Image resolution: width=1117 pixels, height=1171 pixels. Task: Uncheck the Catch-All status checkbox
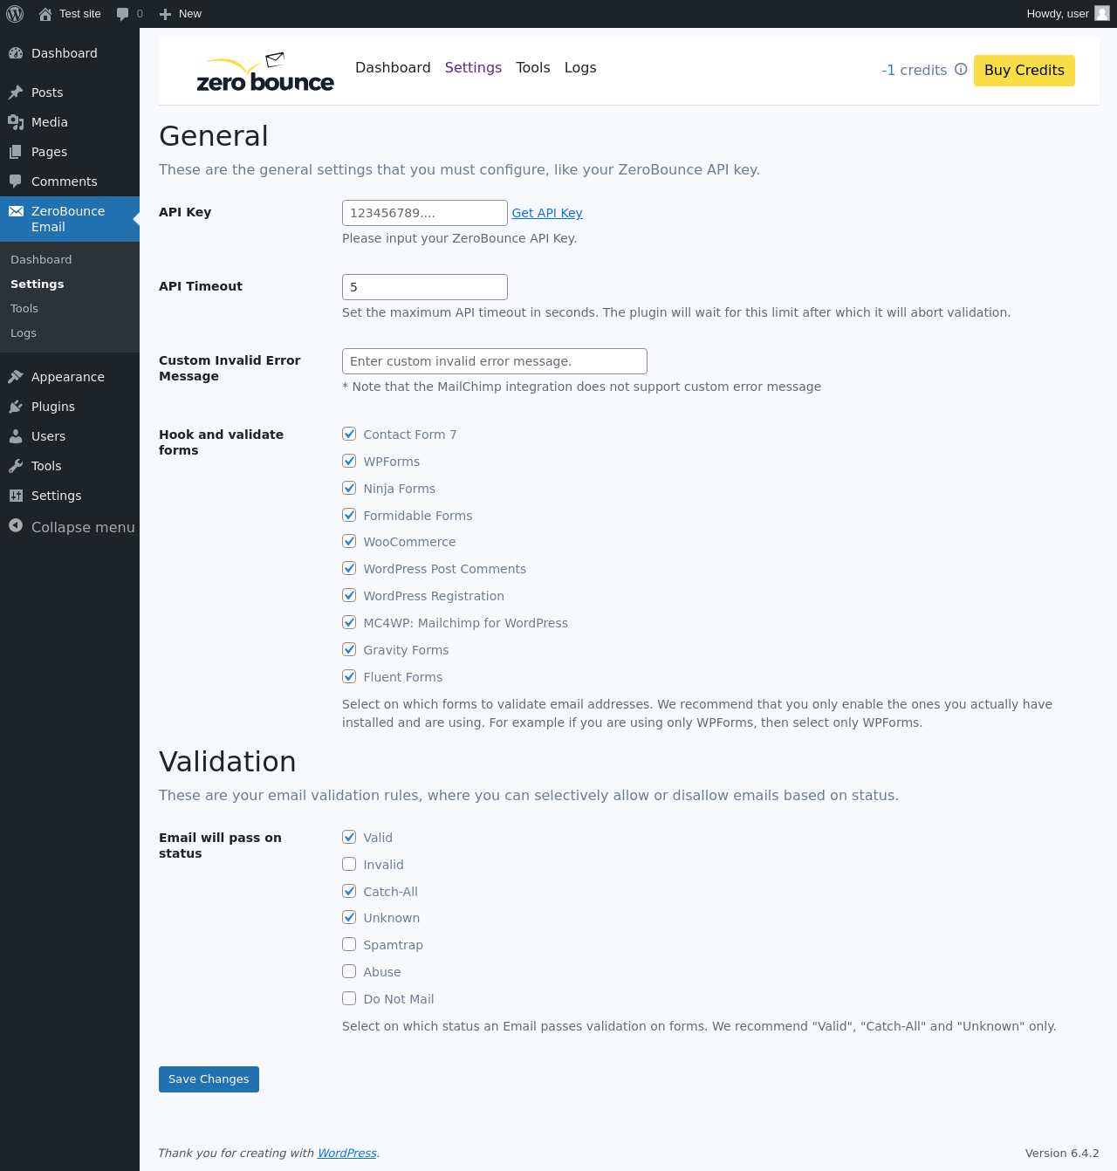click(349, 891)
